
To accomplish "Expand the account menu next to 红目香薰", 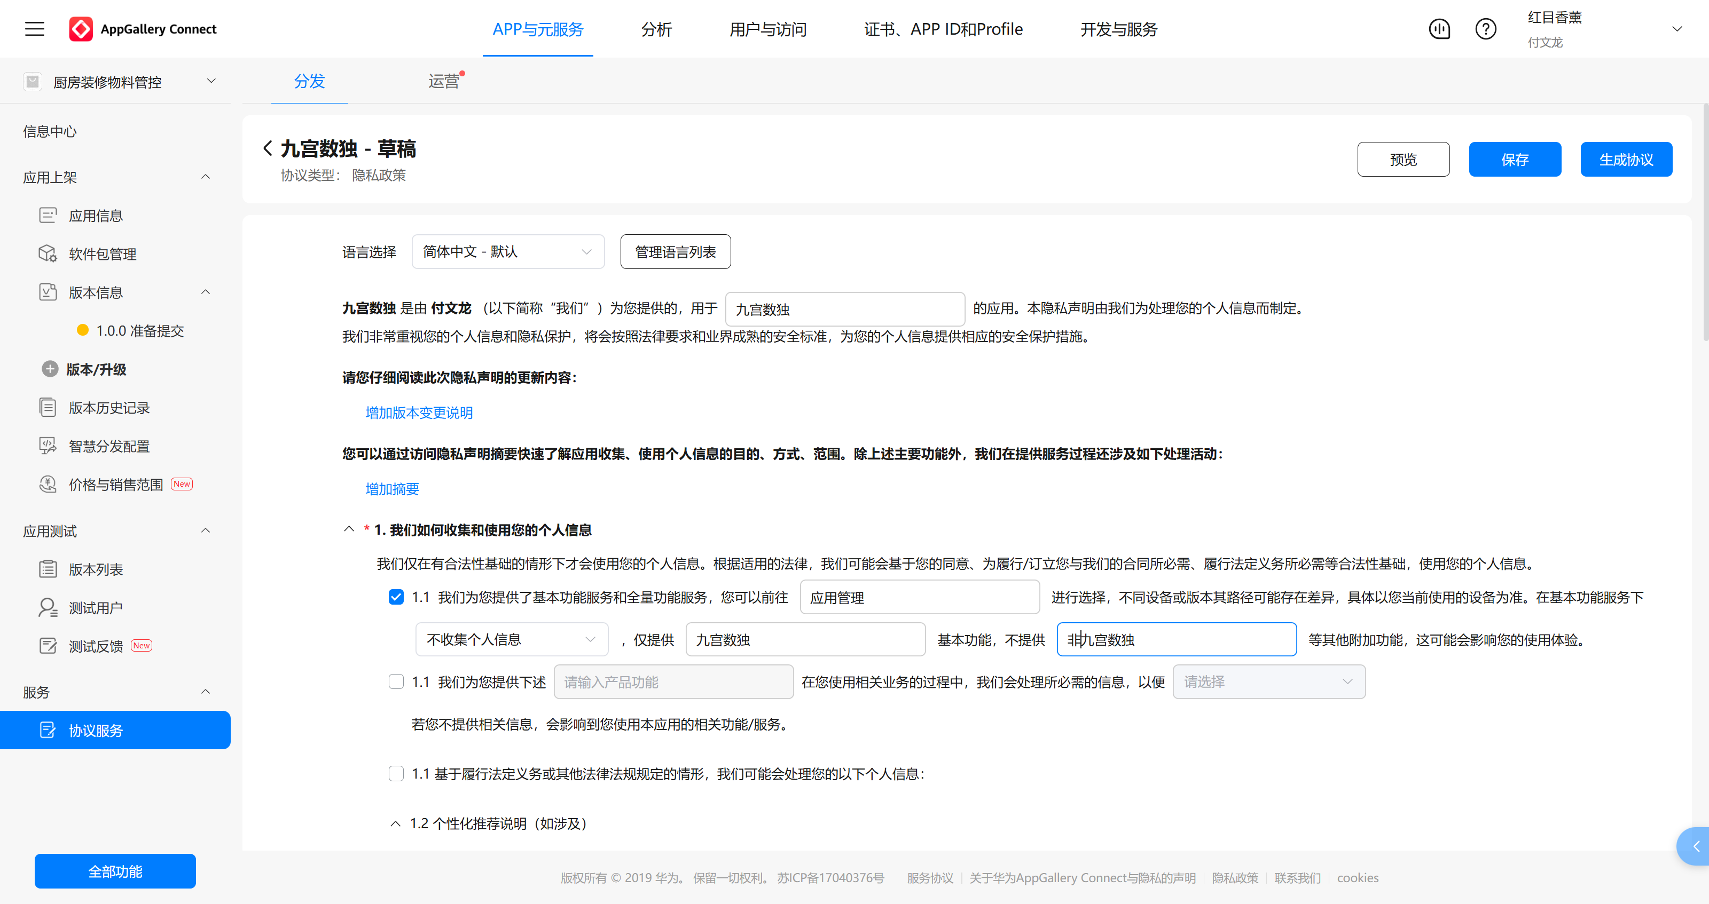I will [x=1677, y=28].
